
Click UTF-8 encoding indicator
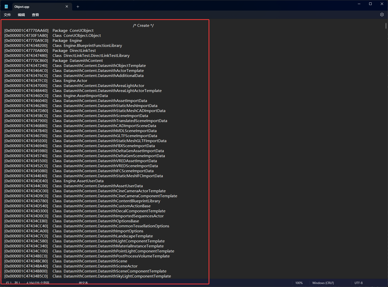coord(359,283)
